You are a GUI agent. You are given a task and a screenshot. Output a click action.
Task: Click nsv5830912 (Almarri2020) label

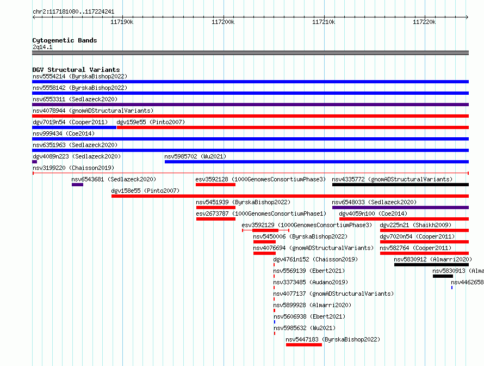(x=433, y=259)
